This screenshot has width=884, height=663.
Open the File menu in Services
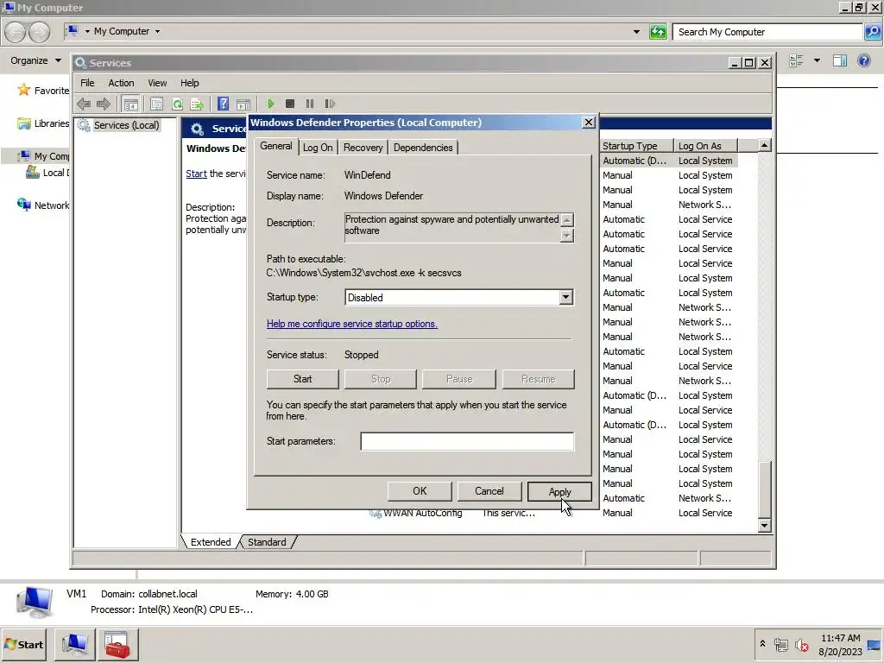[x=87, y=83]
